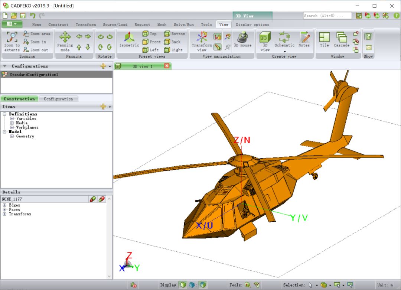The height and width of the screenshot is (290, 401).
Task: Pan the view left with the arrow icon
Action: coord(79,36)
